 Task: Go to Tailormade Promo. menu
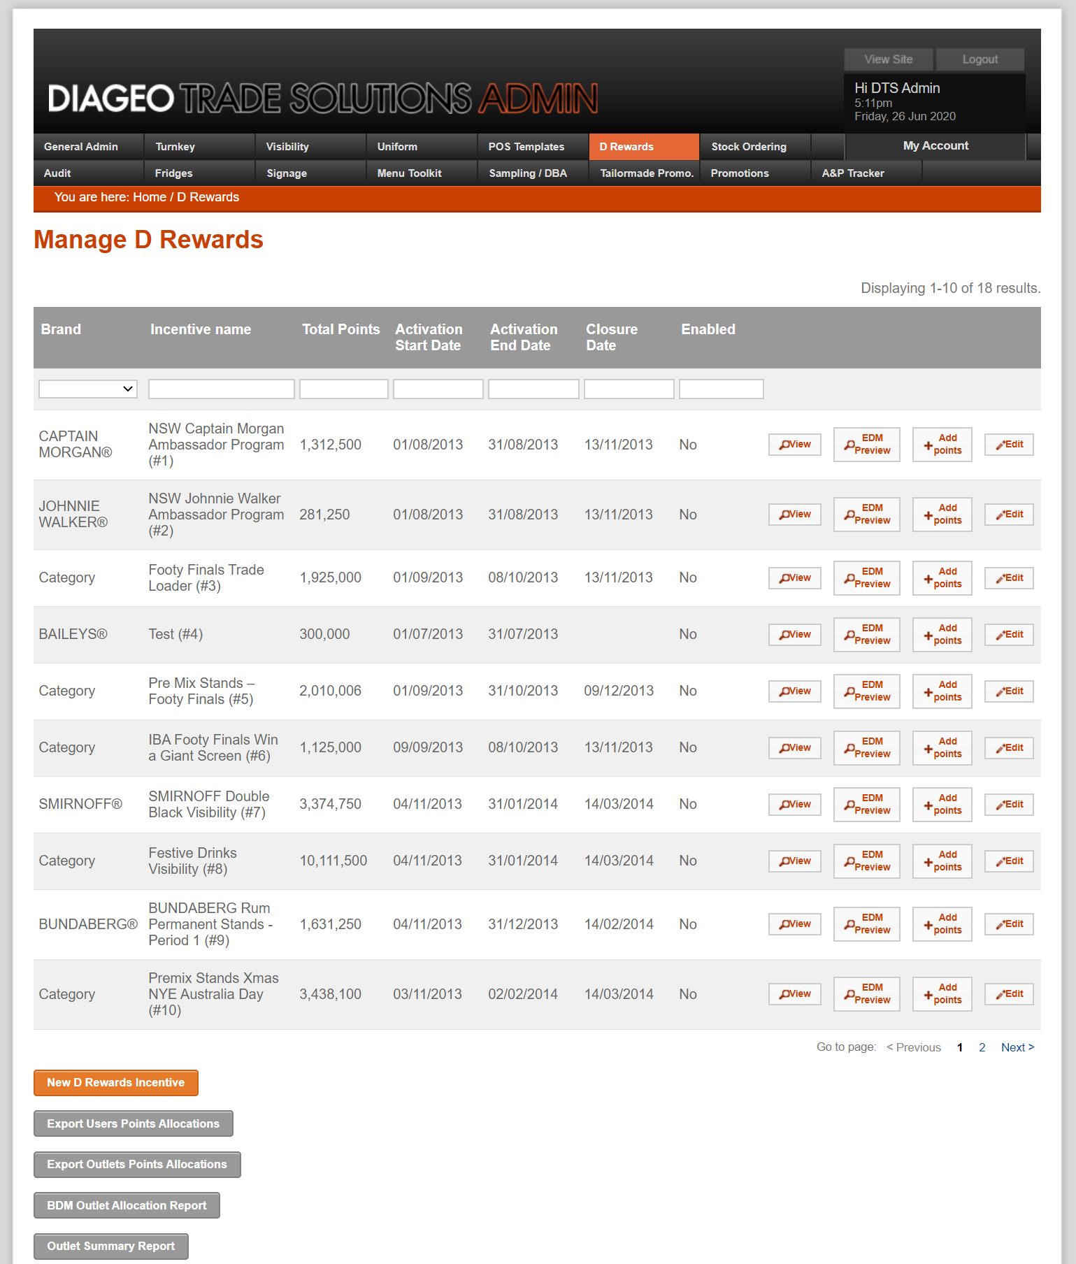(x=644, y=173)
